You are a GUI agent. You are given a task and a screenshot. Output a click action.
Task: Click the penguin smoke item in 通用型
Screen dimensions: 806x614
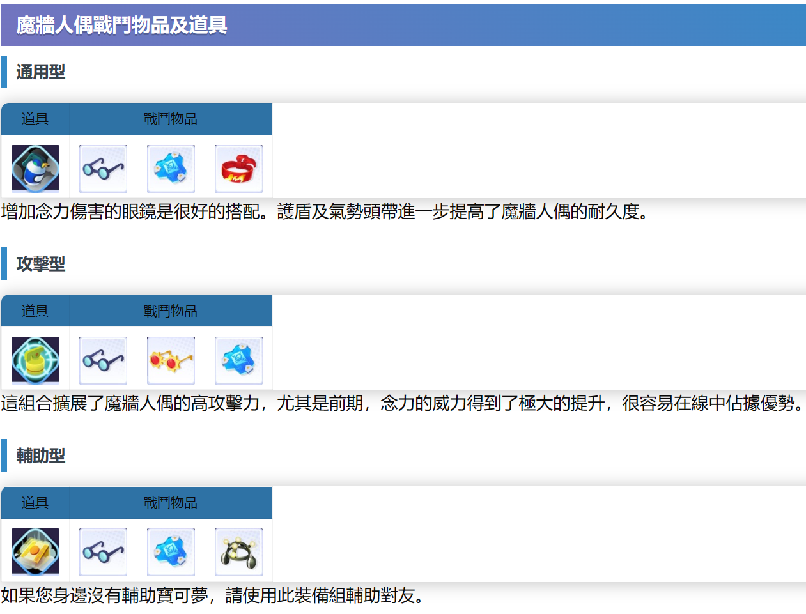click(x=35, y=168)
